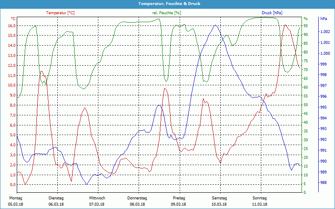This screenshot has width=335, height=209.
Task: Select the Samstag day label
Action: tap(219, 198)
